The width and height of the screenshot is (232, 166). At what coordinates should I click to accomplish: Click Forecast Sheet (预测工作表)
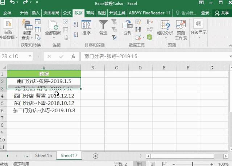[181, 30]
